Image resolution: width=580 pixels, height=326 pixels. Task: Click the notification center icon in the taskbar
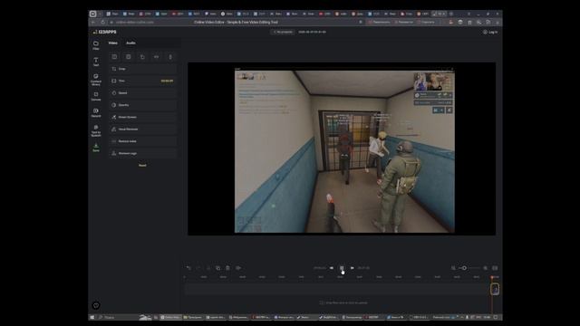(496, 317)
